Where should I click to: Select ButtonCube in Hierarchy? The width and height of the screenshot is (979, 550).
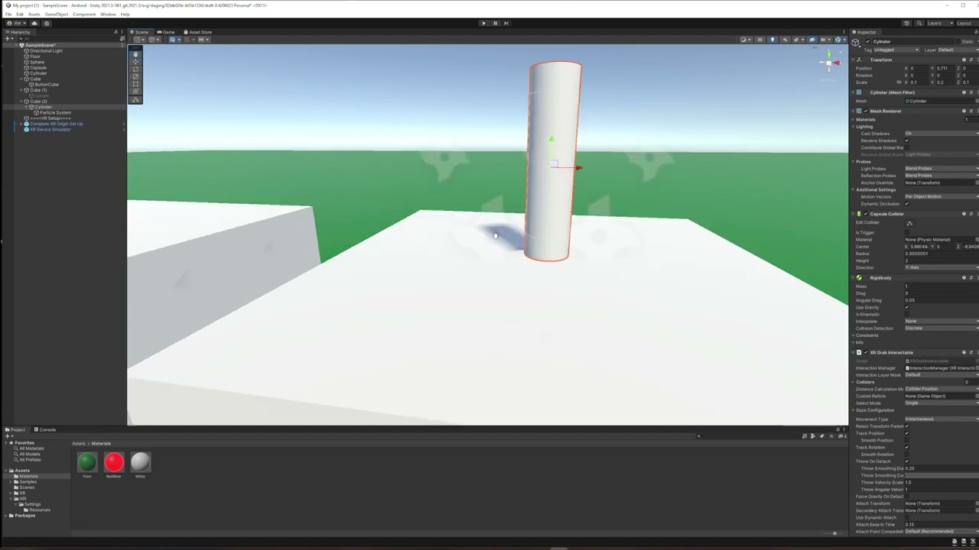46,85
